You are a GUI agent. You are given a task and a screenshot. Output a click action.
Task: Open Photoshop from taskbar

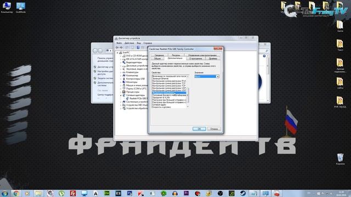click(129, 193)
